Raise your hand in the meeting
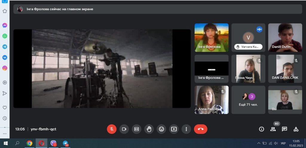 coord(149,129)
